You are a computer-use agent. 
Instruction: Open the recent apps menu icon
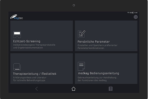point(110,89)
